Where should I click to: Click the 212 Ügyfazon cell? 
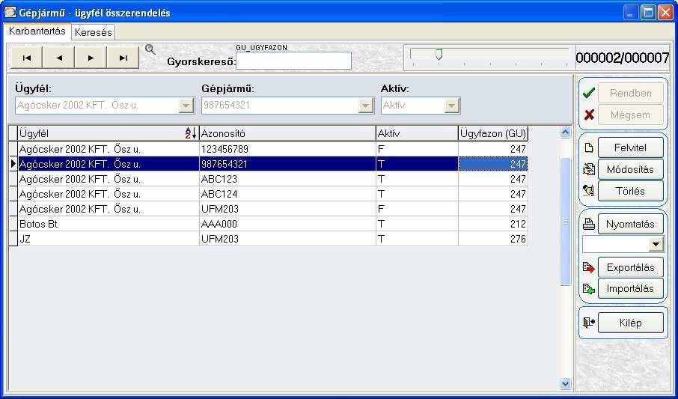coord(493,224)
